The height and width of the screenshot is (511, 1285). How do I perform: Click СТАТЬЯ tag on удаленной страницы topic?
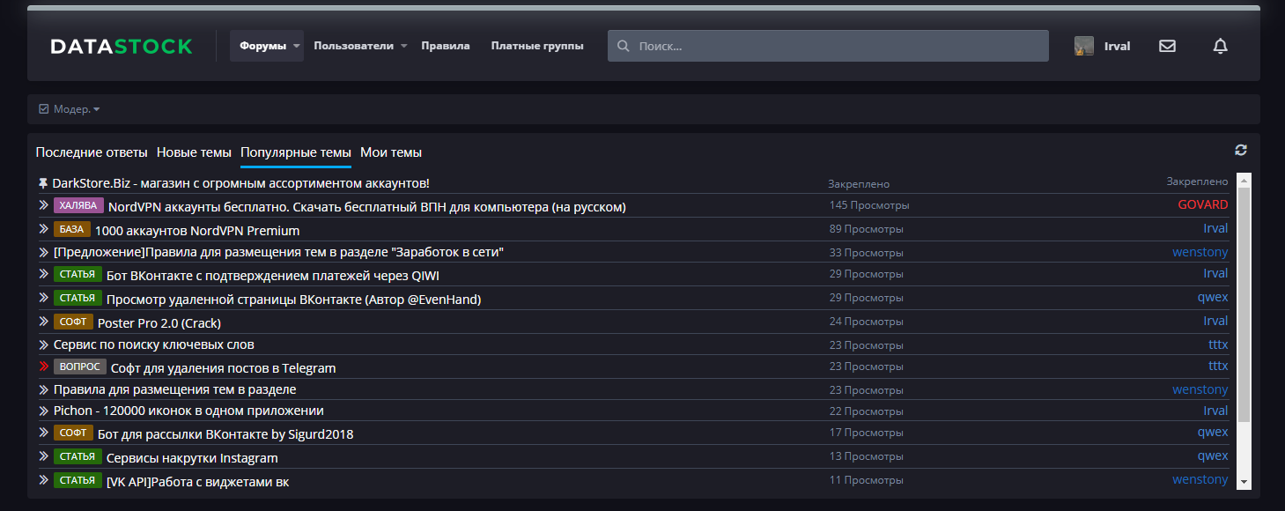pyautogui.click(x=78, y=298)
